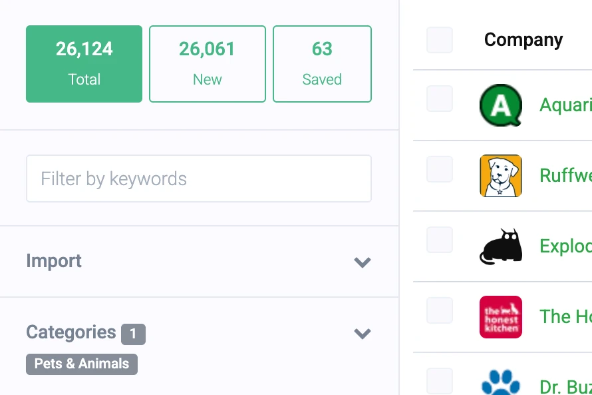Toggle the select-all checkbox beside Company header

point(440,40)
